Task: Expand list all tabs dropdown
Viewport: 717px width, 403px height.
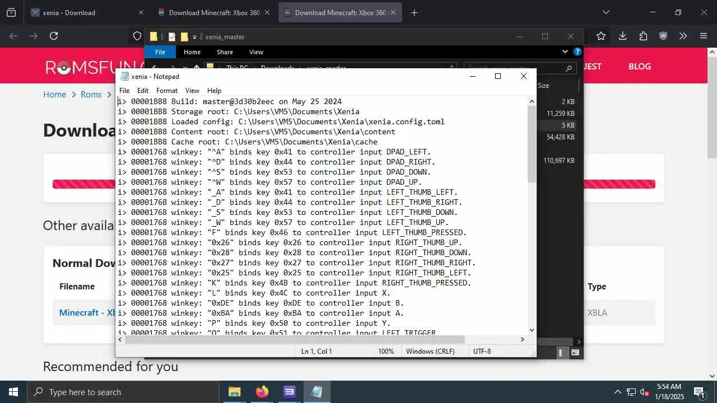Action: pos(606,12)
